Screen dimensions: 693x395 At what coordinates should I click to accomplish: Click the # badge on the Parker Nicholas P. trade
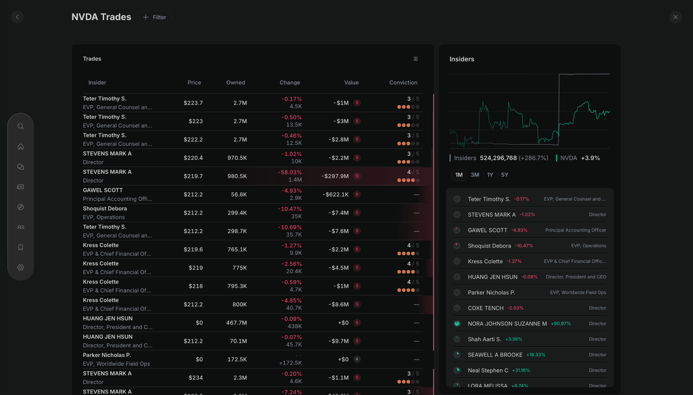(x=357, y=359)
